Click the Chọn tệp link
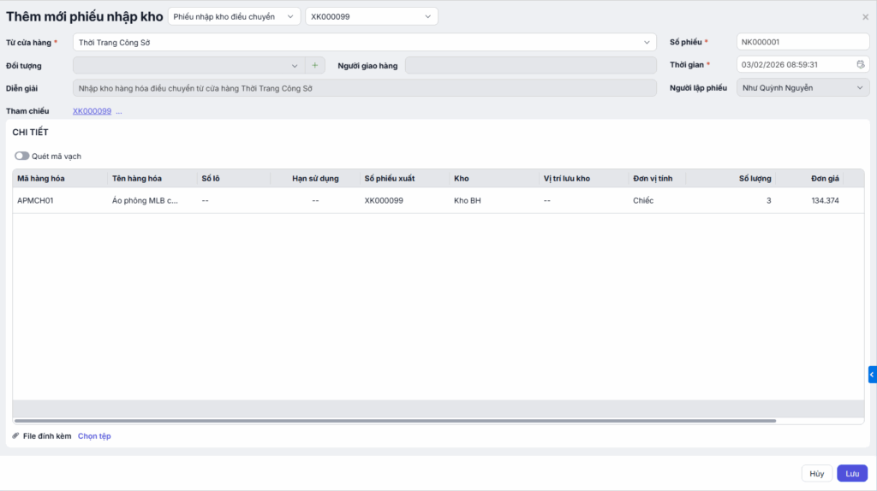Screen dimensions: 877x491 point(94,435)
